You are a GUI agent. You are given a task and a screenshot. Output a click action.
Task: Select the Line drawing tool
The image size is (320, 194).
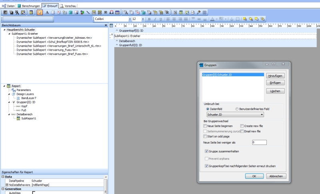pyautogui.click(x=88, y=12)
